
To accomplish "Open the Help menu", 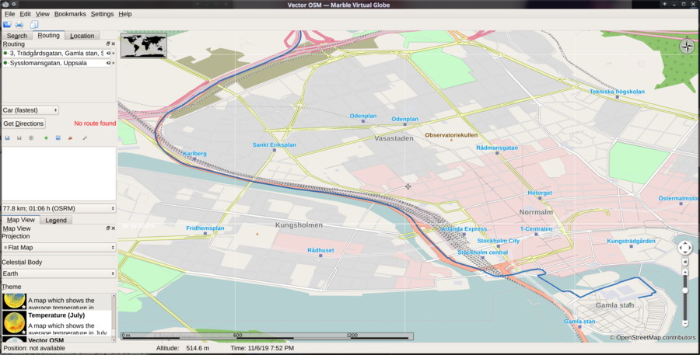I will (125, 14).
